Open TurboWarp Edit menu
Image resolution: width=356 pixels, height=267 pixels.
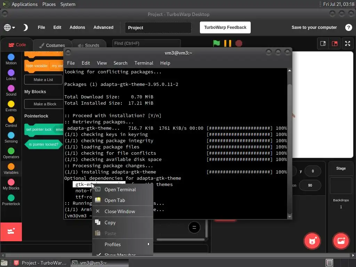57,27
